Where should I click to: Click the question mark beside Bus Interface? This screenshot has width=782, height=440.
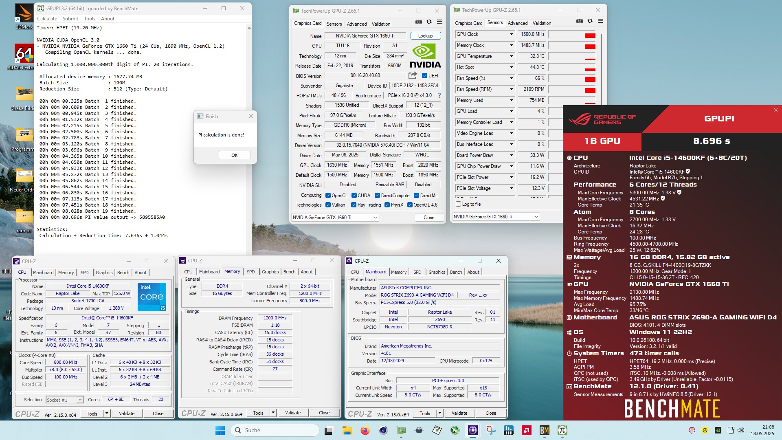coord(439,95)
